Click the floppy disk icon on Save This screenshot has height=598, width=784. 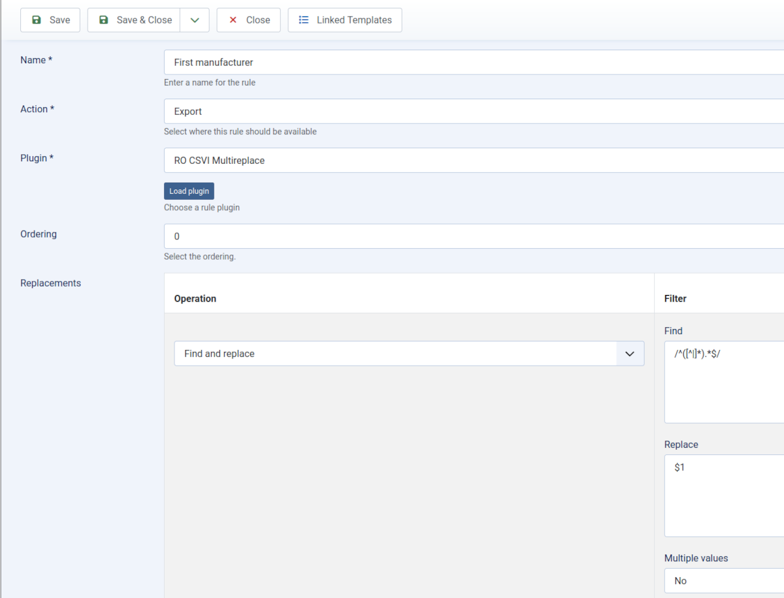click(37, 20)
